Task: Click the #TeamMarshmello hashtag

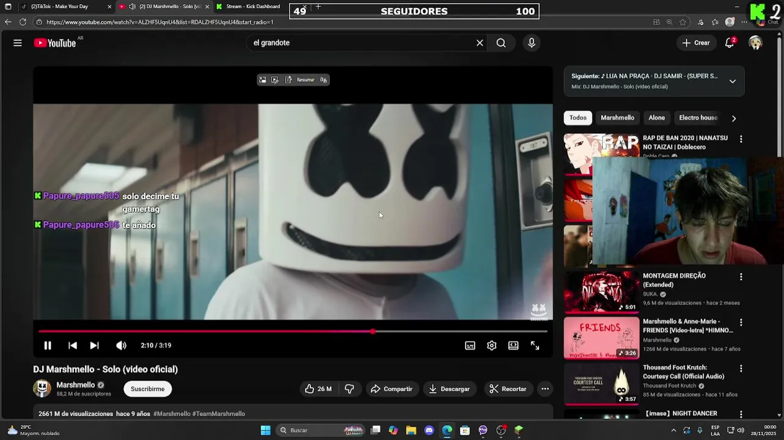Action: (219, 414)
